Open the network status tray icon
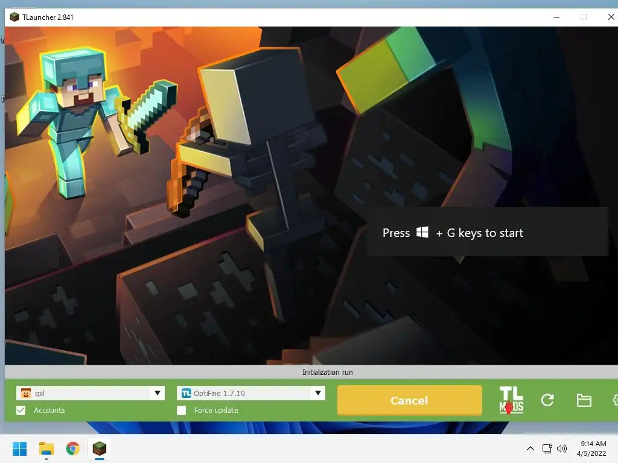The height and width of the screenshot is (463, 618). point(547,449)
